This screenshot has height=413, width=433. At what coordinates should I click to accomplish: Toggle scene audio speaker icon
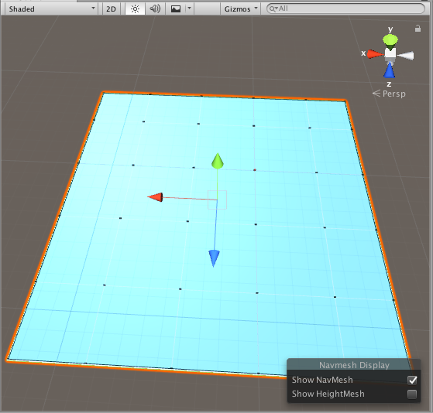coord(155,9)
